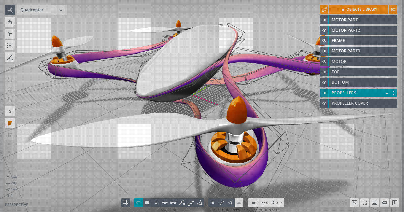Expand the selection sets arrow
Image resolution: width=404 pixels, height=212 pixels.
pos(282,203)
